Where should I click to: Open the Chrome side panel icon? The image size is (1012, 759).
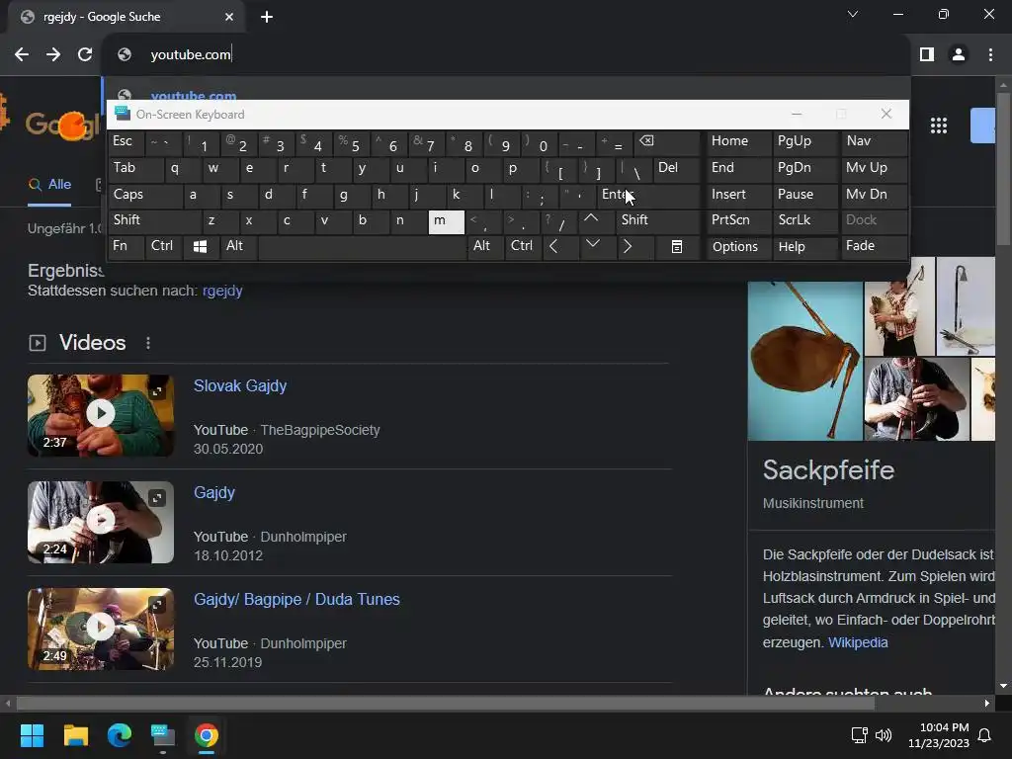[x=927, y=55]
